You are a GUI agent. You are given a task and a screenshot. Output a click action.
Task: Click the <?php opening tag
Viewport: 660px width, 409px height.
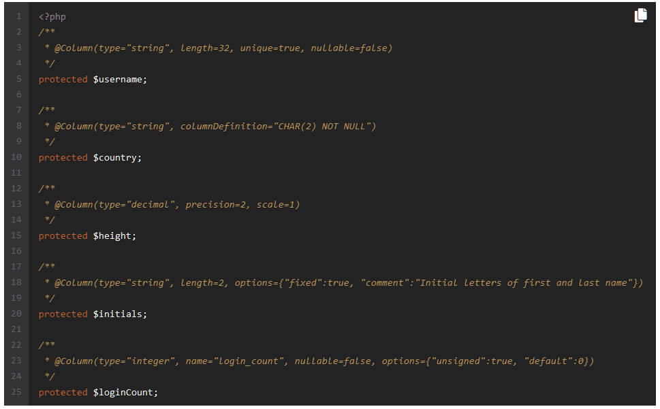[52, 17]
